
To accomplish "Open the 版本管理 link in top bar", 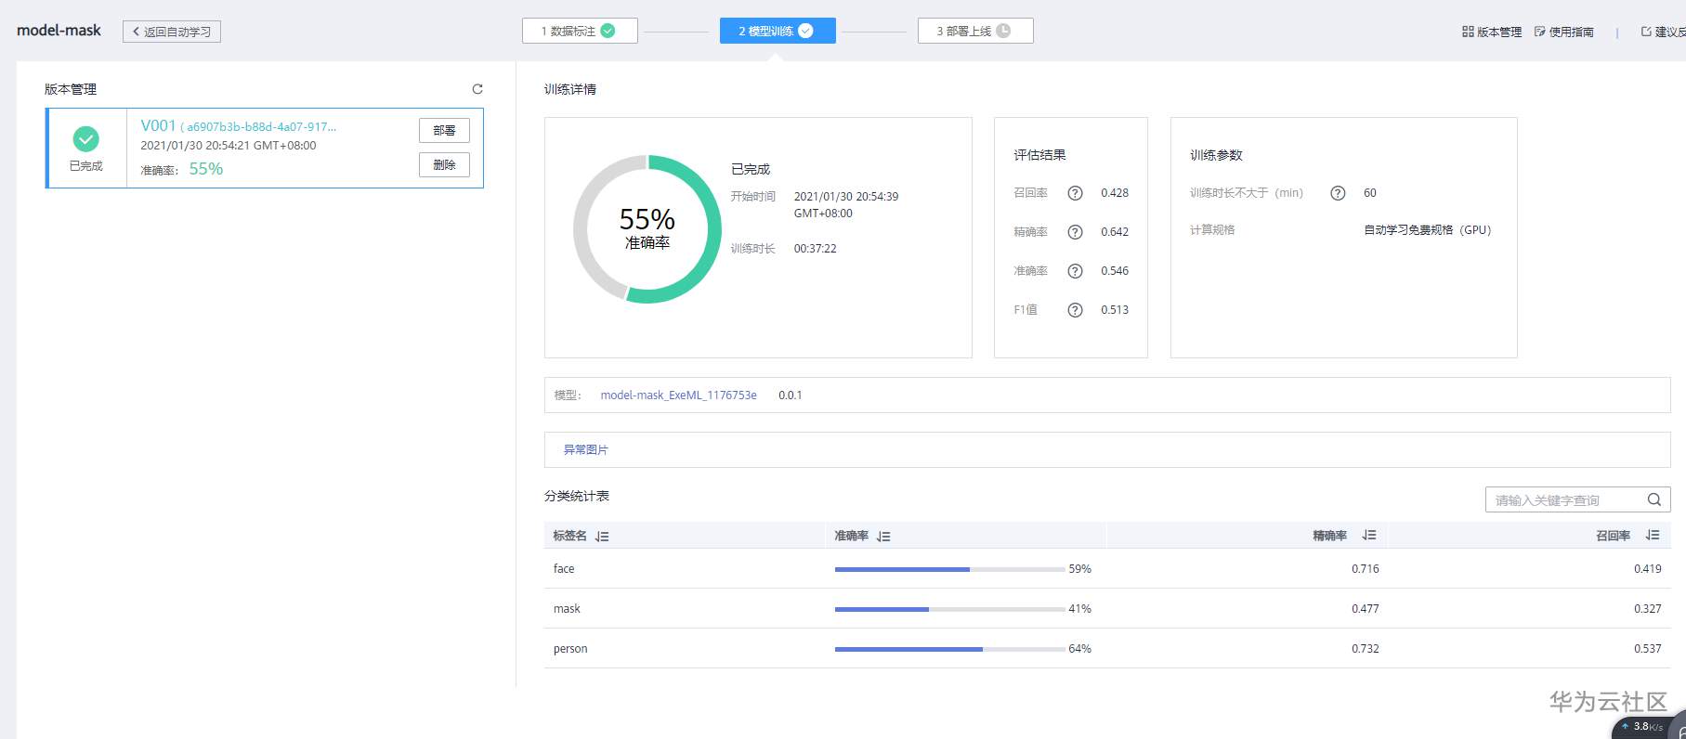I will pyautogui.click(x=1499, y=32).
